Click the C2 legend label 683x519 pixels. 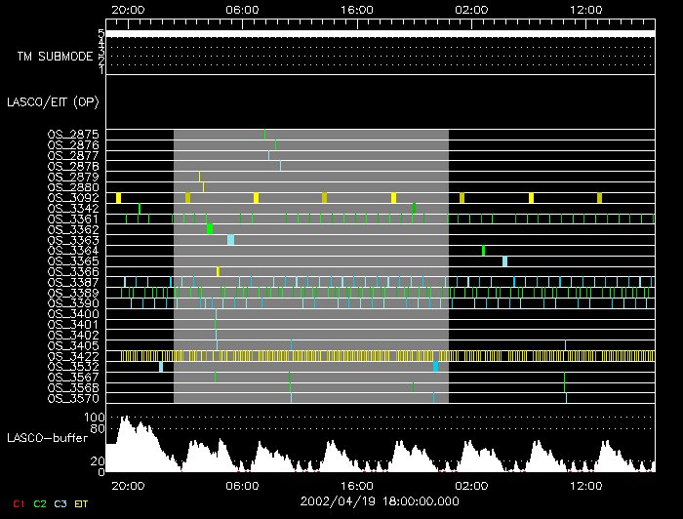(x=40, y=503)
